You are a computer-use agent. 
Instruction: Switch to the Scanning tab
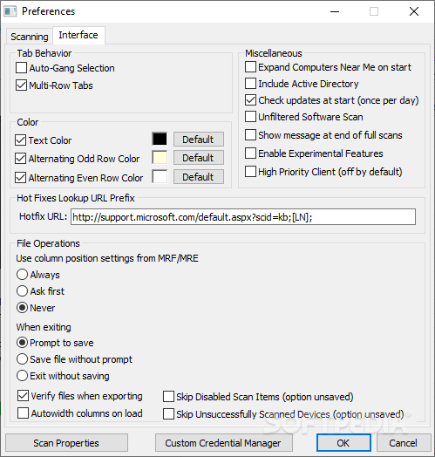click(30, 37)
